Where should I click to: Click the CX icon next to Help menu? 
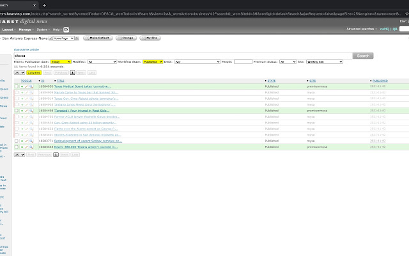(66, 30)
